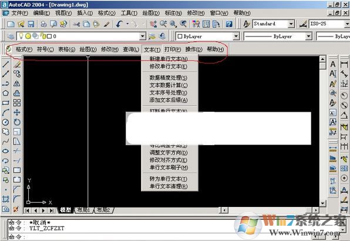Click the command line input field
350x241 pixels.
(x=174, y=237)
